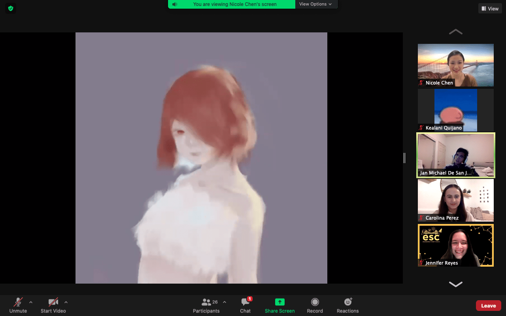Viewport: 506px width, 316px height.
Task: Click the green Share Screen icon
Action: tap(279, 302)
